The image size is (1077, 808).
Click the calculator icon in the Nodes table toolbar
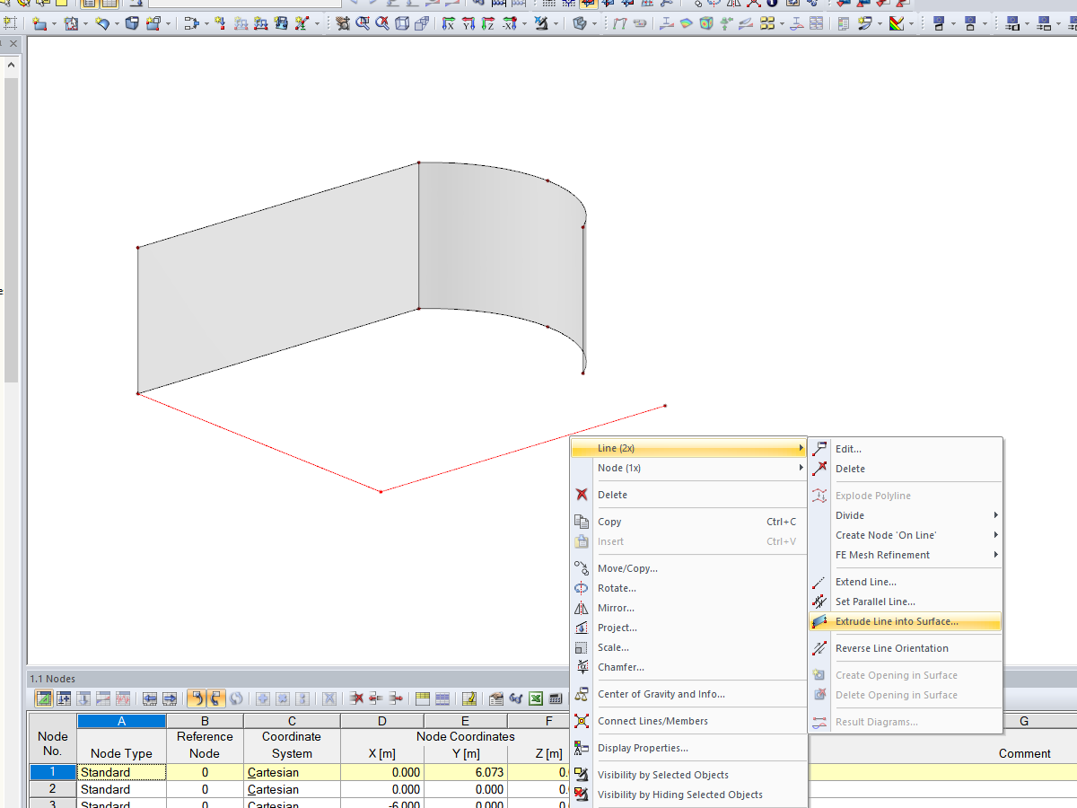tap(555, 698)
